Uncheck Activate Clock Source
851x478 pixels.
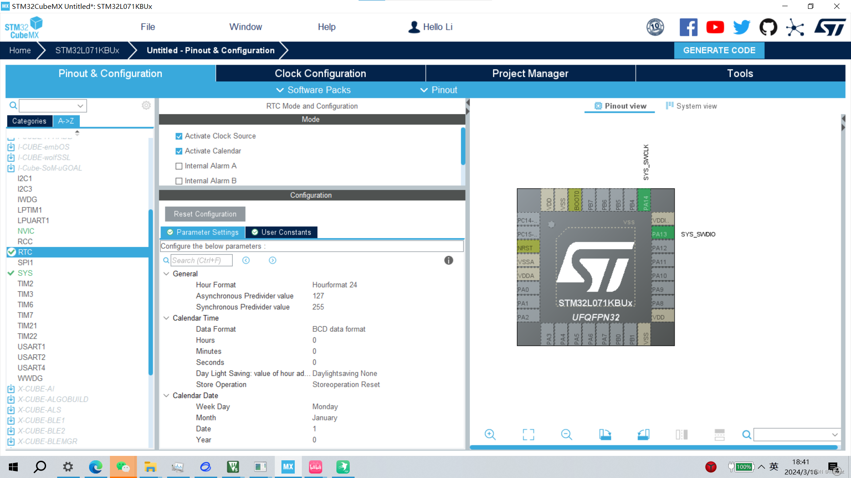(x=179, y=136)
